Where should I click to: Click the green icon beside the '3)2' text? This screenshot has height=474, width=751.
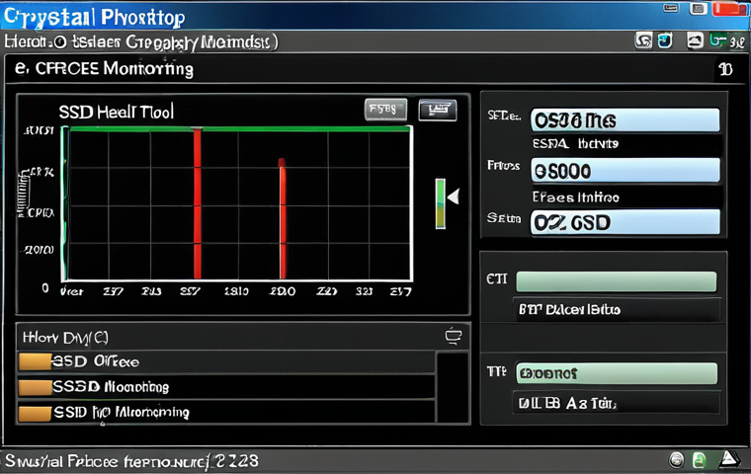coord(717,41)
